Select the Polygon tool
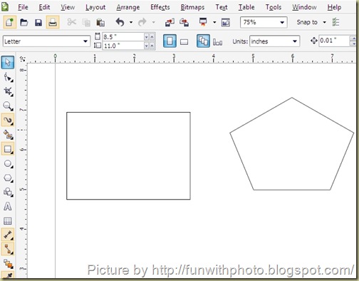The height and width of the screenshot is (281, 359). (x=8, y=178)
